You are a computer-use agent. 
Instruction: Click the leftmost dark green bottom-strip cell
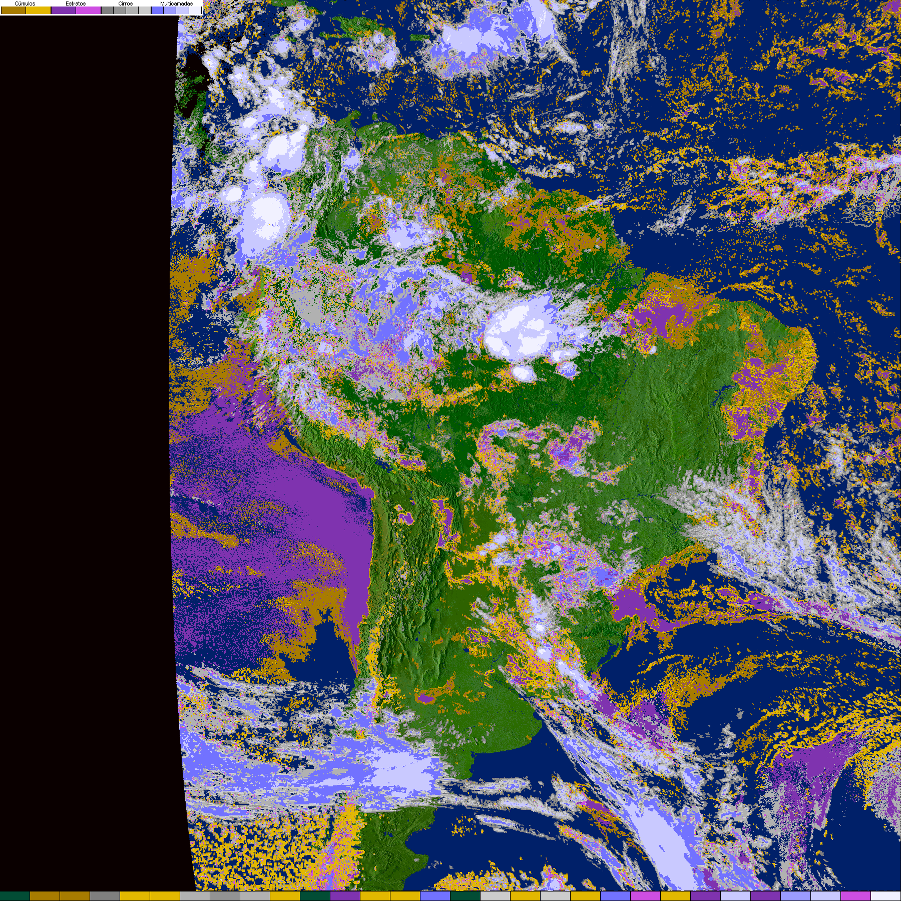(x=15, y=896)
